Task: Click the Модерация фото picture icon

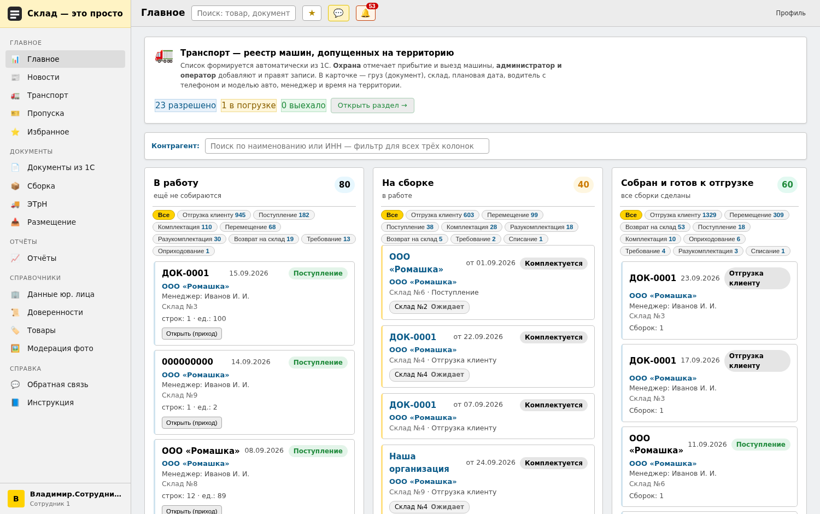Action: pyautogui.click(x=15, y=348)
